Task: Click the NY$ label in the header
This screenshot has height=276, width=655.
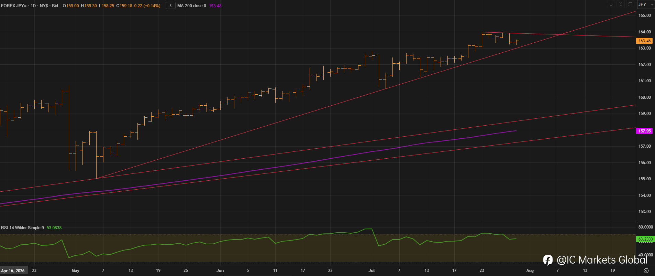Action: click(x=44, y=6)
